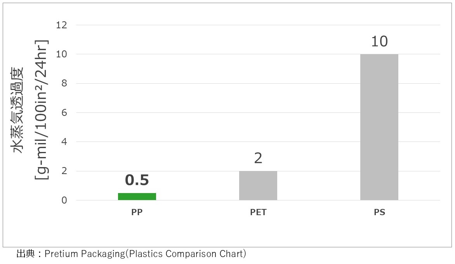Viewport: 455px width, 264px height.
Task: Select the y-axis tick label 10
Action: point(62,54)
